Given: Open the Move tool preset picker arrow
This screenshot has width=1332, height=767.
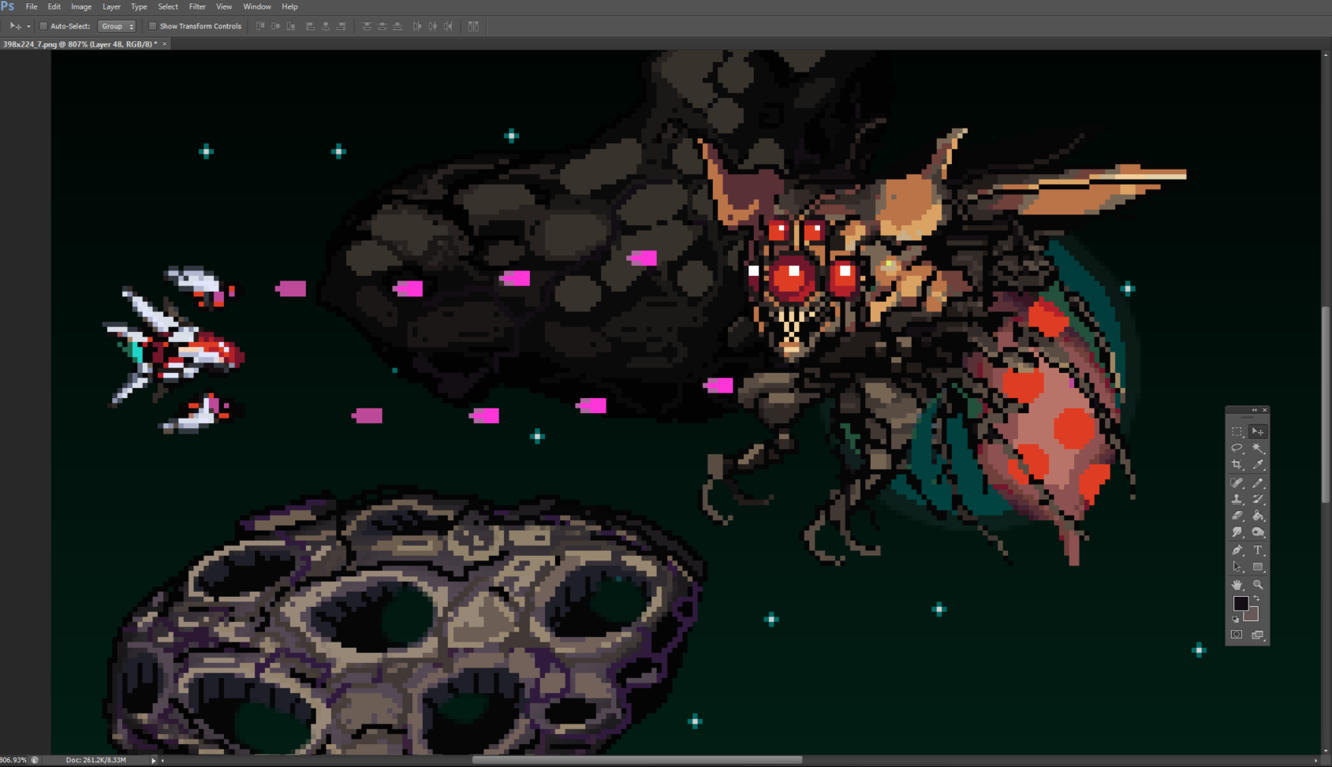Looking at the screenshot, I should pos(28,26).
